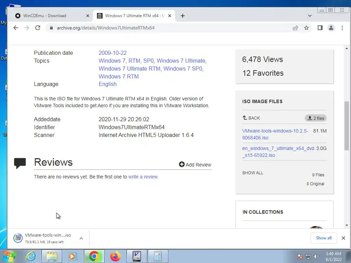Click the Reviews speech bubble icon
The image size is (351, 263).
[x=20, y=163]
